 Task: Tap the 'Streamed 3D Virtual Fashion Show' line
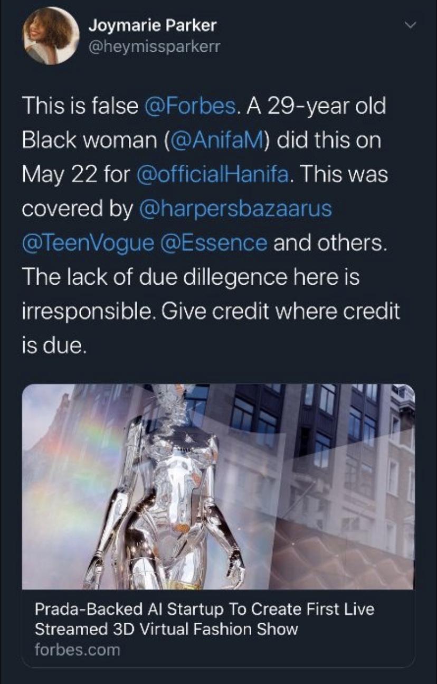[x=166, y=629]
